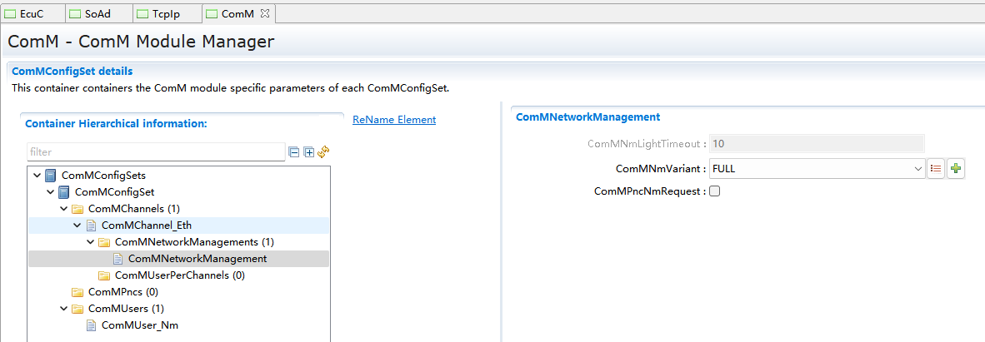Click into the tree filter text field

[155, 152]
